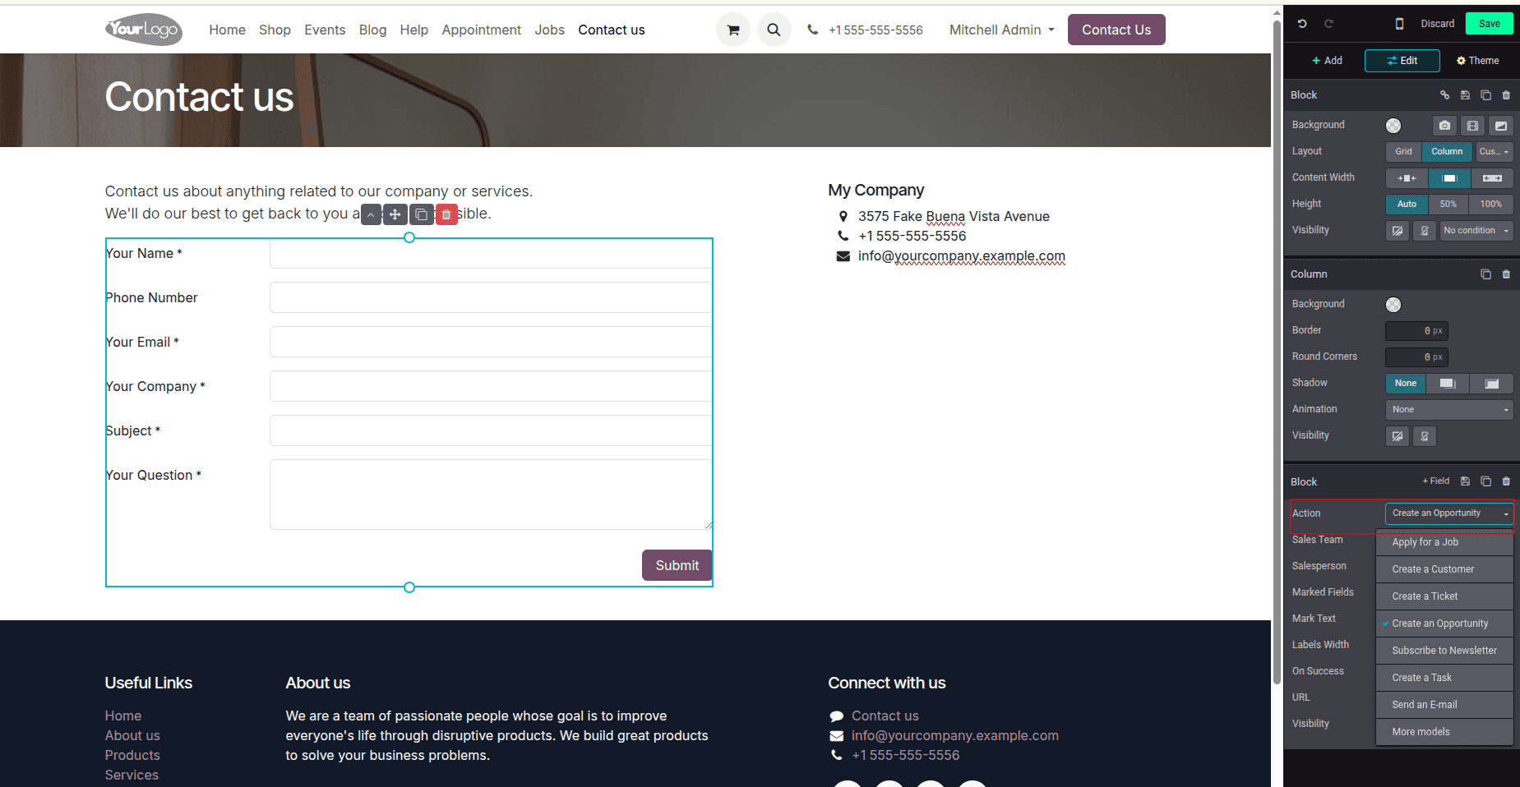This screenshot has width=1520, height=787.
Task: Select parent container arrow on form overlay
Action: (371, 214)
